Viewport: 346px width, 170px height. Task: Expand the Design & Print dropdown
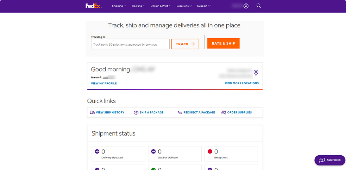click(x=161, y=6)
